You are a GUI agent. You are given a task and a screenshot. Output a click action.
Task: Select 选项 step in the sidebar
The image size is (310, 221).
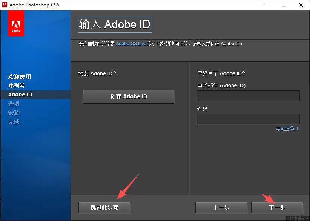point(14,104)
